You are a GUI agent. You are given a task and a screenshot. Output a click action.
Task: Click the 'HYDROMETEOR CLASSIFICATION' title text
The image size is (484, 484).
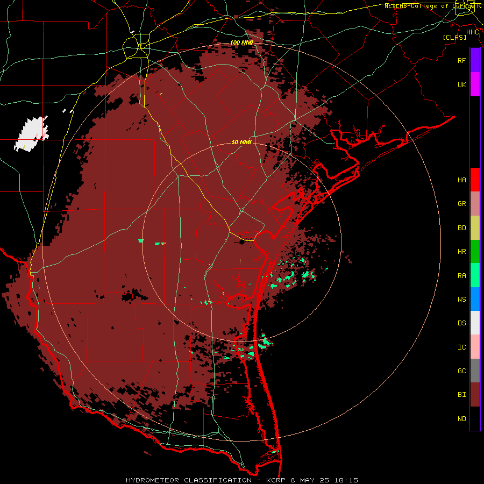tap(189, 480)
